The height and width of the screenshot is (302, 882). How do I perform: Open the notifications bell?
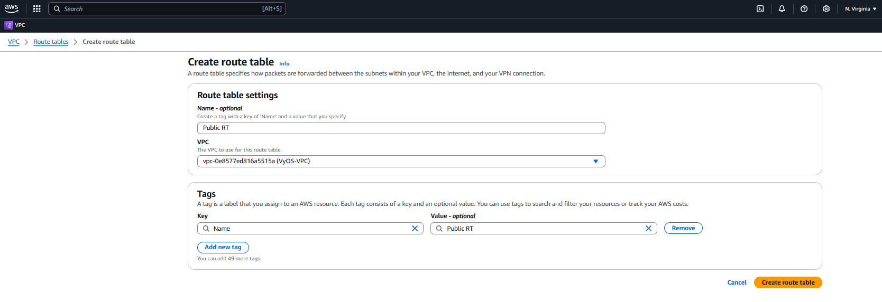(x=782, y=9)
